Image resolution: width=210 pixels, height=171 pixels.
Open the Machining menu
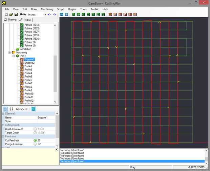point(47,9)
